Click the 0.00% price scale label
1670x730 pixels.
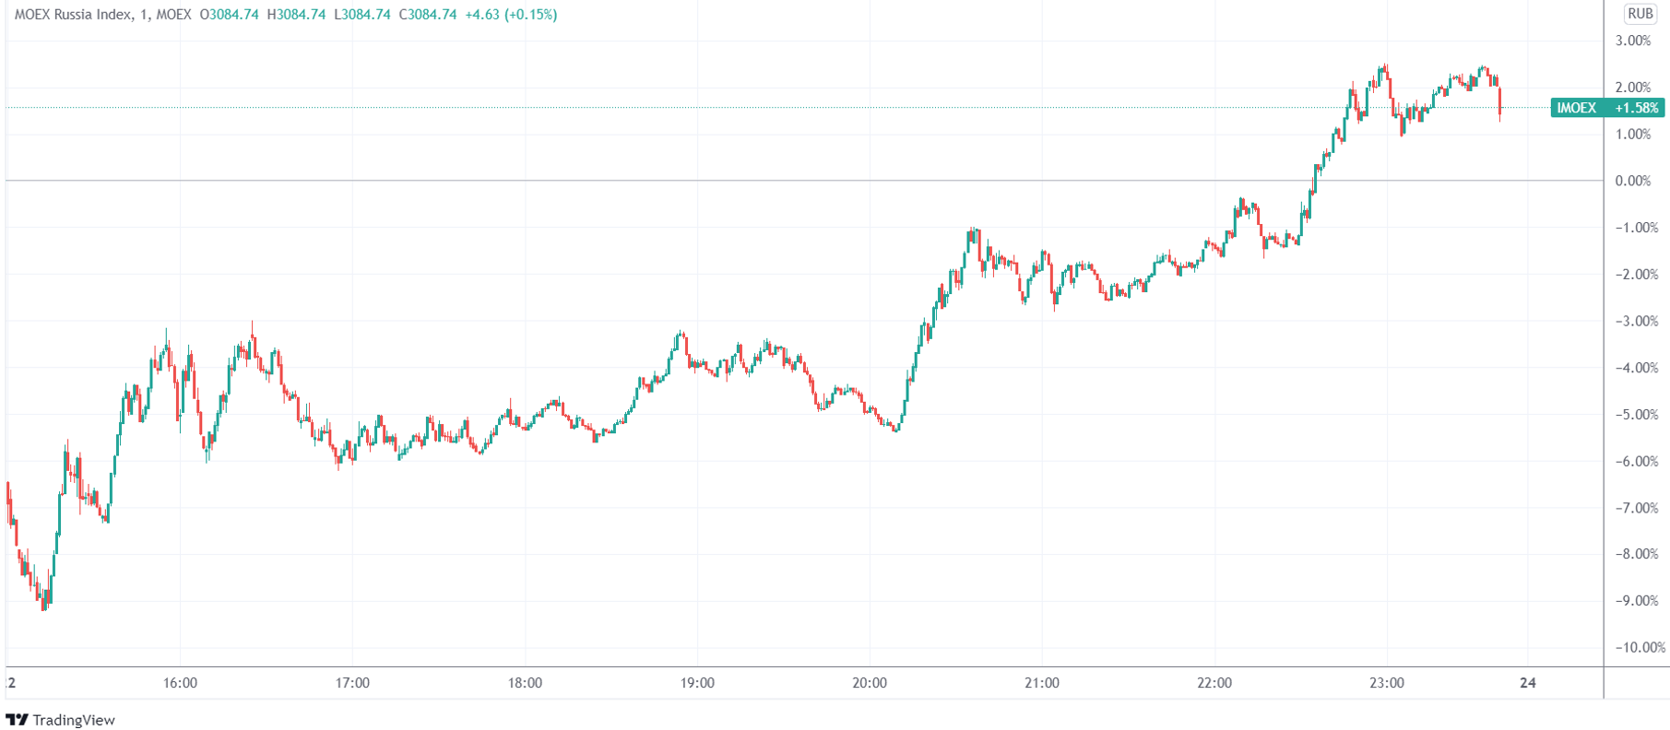(1633, 181)
